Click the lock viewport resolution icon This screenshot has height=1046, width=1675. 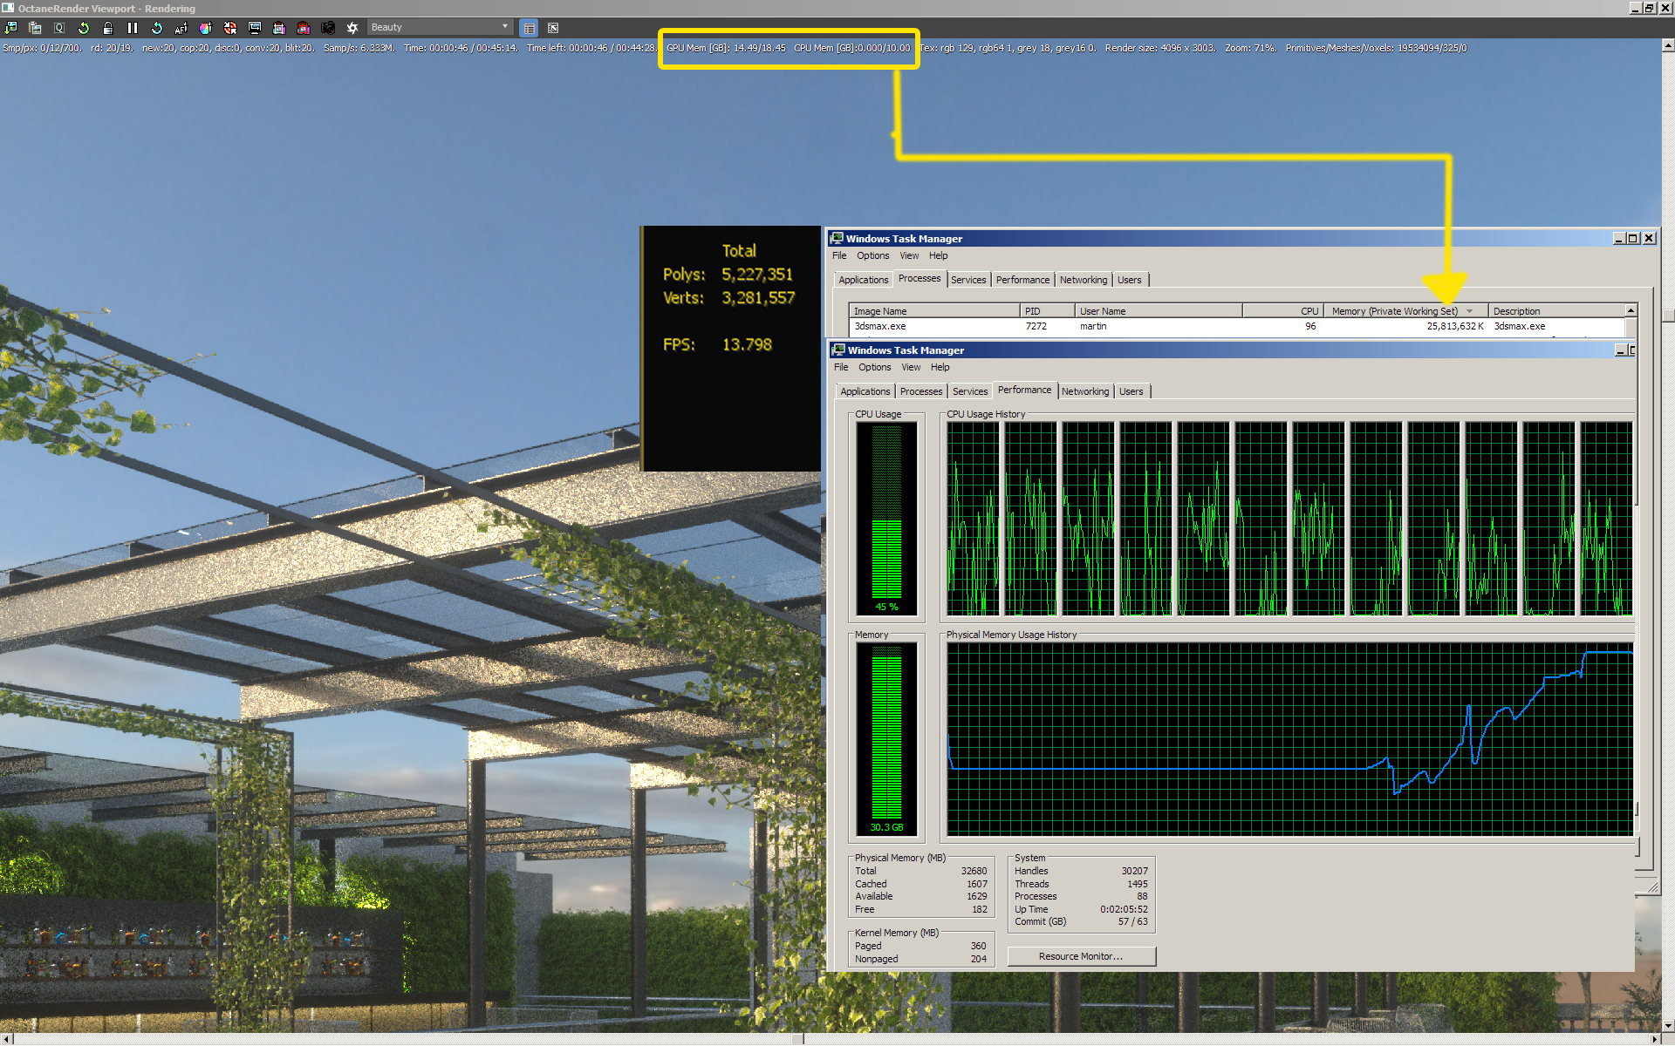click(108, 28)
